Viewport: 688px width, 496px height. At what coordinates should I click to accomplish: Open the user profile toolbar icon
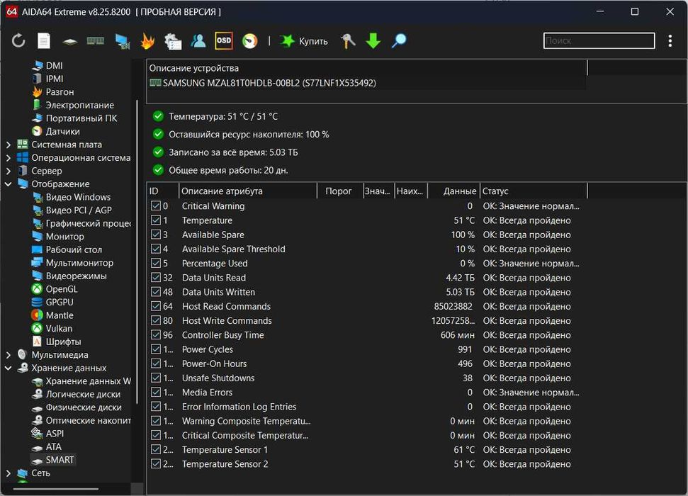(x=198, y=41)
